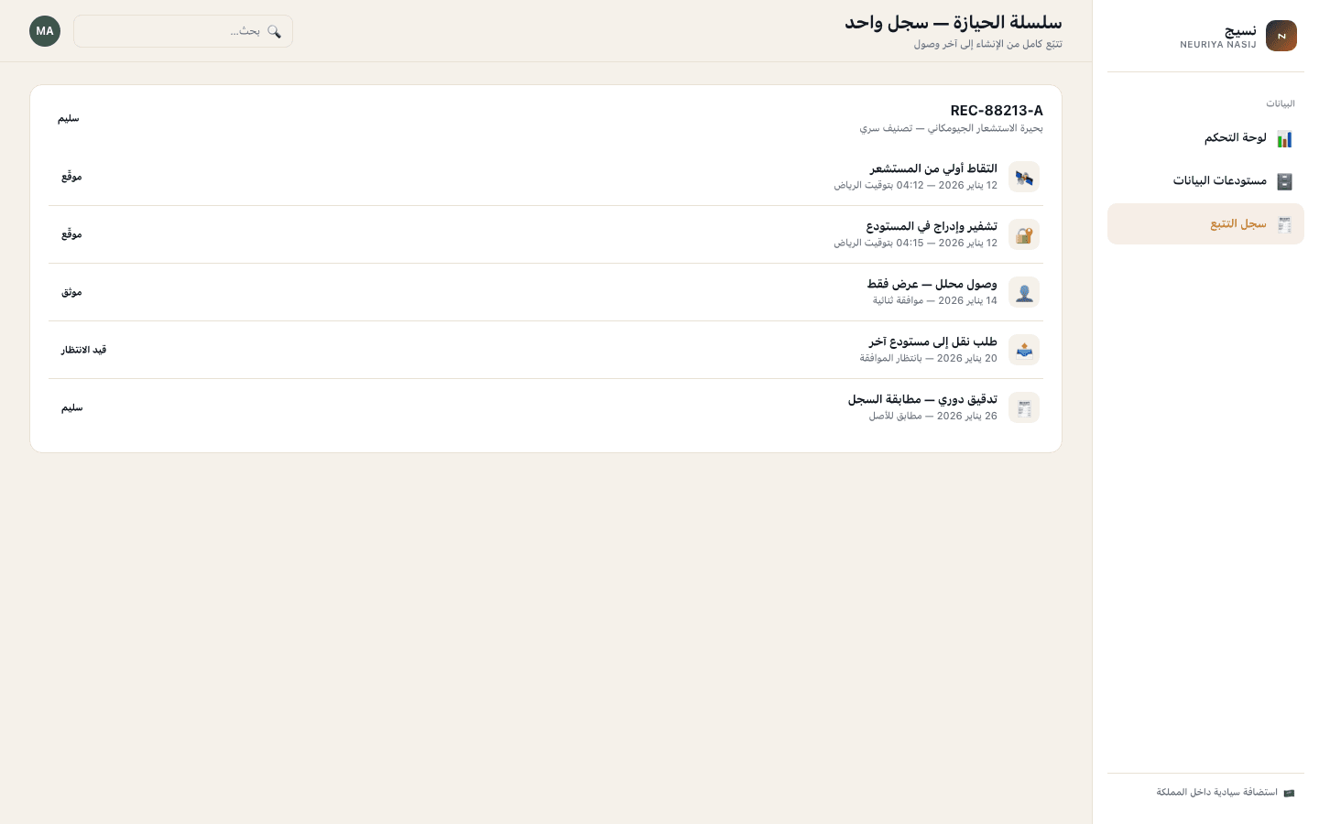Click the Nasij brand logo icon
The height and width of the screenshot is (824, 1319).
1281,36
